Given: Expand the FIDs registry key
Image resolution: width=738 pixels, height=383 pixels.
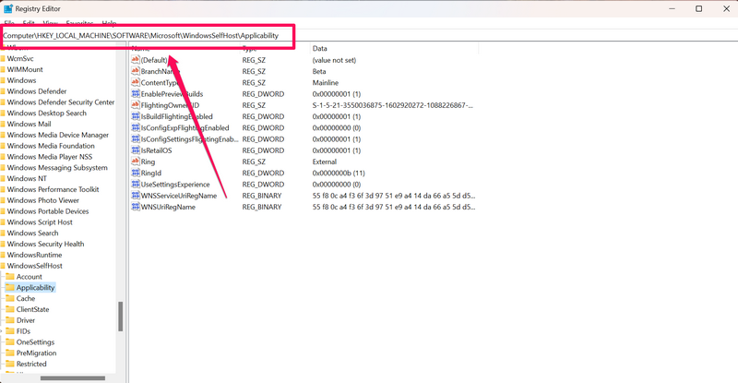Looking at the screenshot, I should tap(2, 331).
